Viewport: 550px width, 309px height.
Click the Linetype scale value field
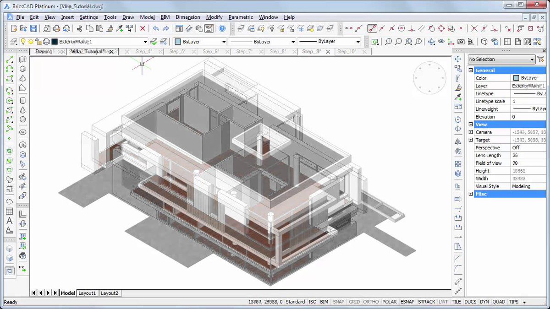click(x=528, y=101)
